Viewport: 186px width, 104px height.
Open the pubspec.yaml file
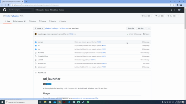(x=42, y=67)
